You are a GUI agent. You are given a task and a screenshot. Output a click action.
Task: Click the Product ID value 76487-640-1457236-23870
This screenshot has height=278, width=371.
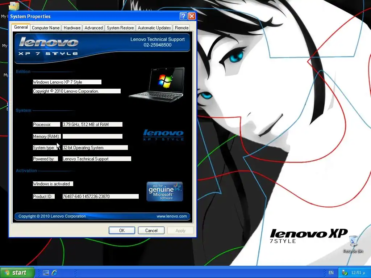click(x=101, y=196)
